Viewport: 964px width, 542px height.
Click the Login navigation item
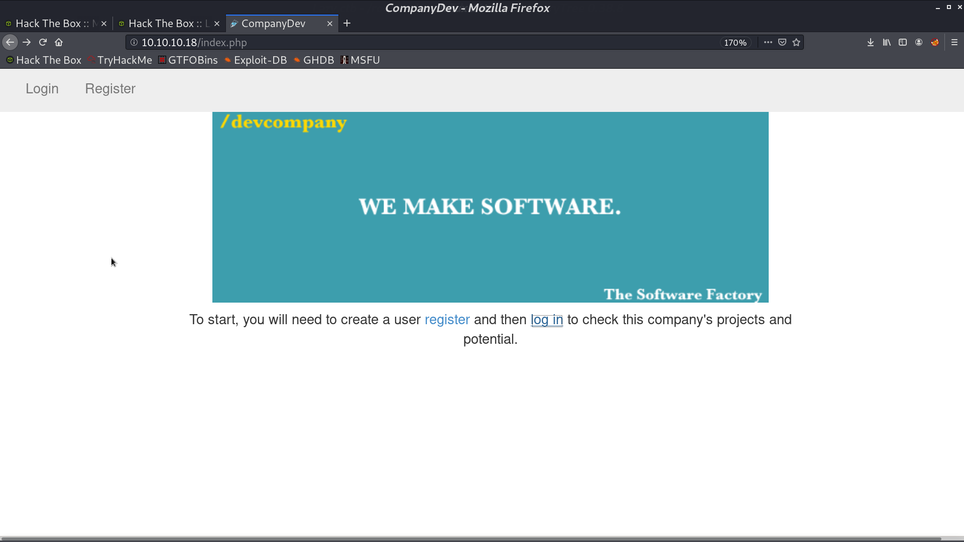[x=42, y=89]
